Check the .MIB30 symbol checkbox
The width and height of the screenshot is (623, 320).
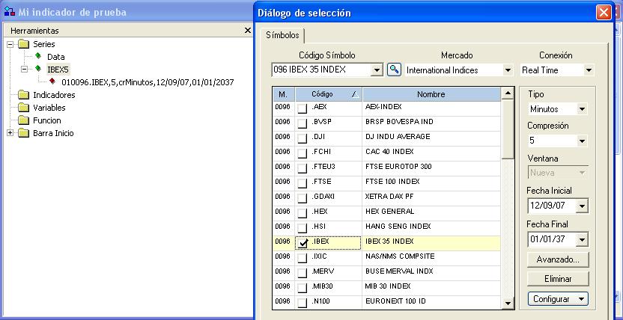tap(303, 288)
